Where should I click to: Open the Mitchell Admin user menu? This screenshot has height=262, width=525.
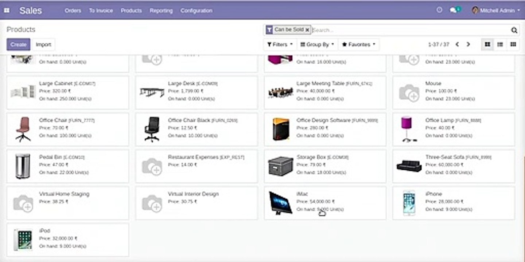(496, 11)
